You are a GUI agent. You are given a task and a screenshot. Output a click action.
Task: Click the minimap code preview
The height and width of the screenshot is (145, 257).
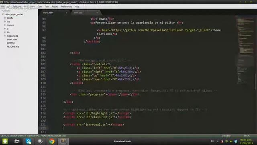click(245, 49)
